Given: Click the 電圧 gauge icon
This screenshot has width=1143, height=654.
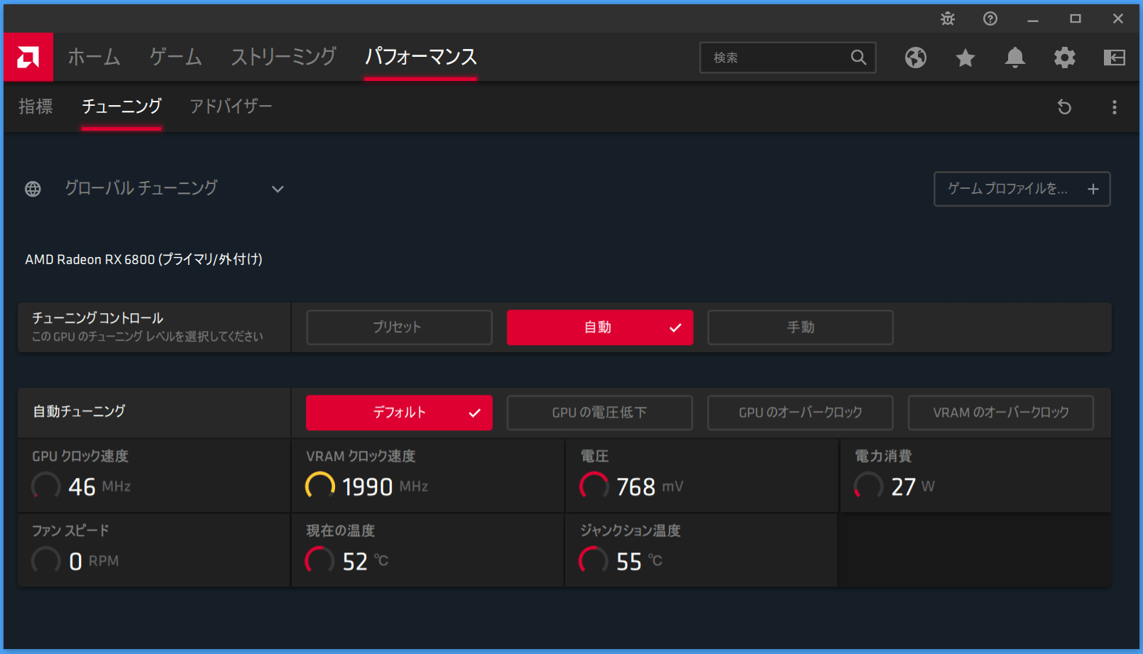Looking at the screenshot, I should point(594,486).
